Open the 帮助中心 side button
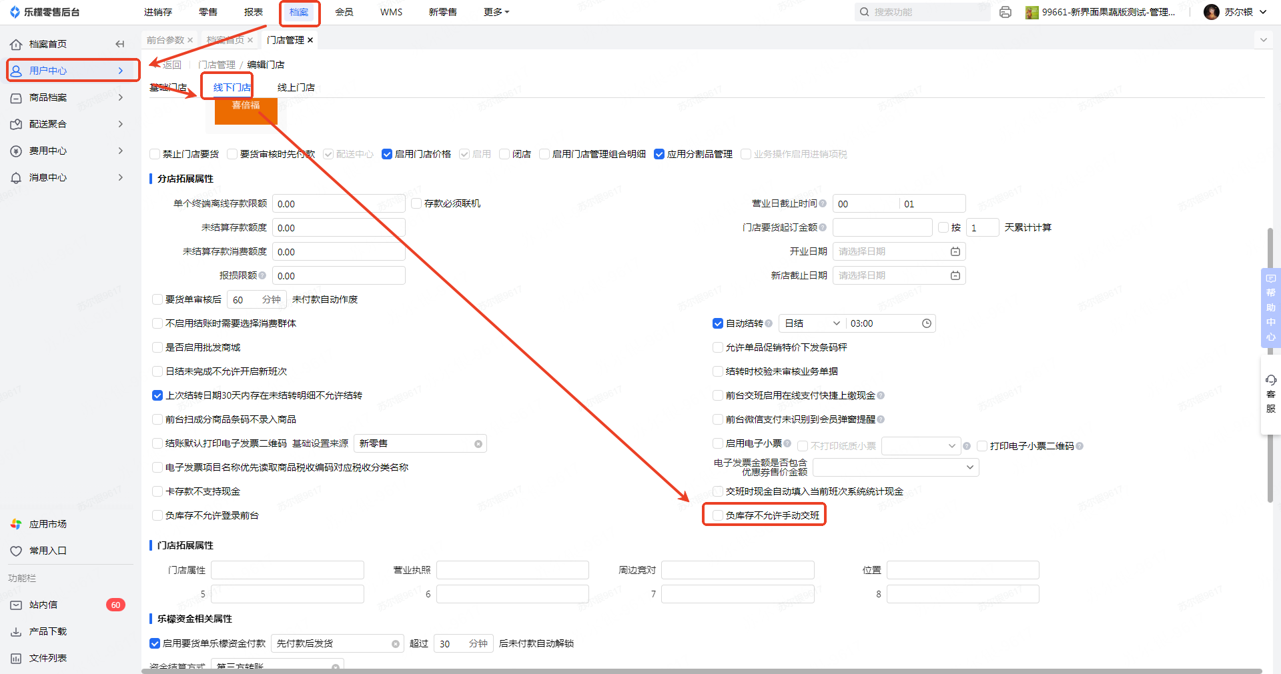The width and height of the screenshot is (1281, 674). click(1271, 308)
